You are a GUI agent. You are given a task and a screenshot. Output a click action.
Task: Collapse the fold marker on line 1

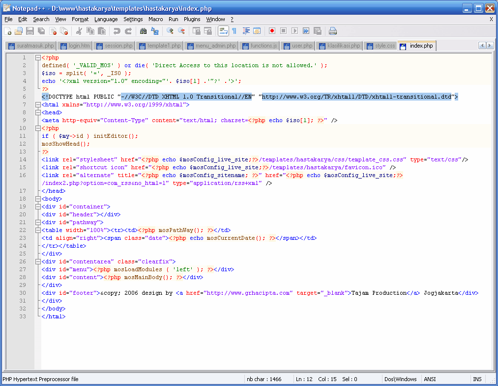pyautogui.click(x=38, y=58)
